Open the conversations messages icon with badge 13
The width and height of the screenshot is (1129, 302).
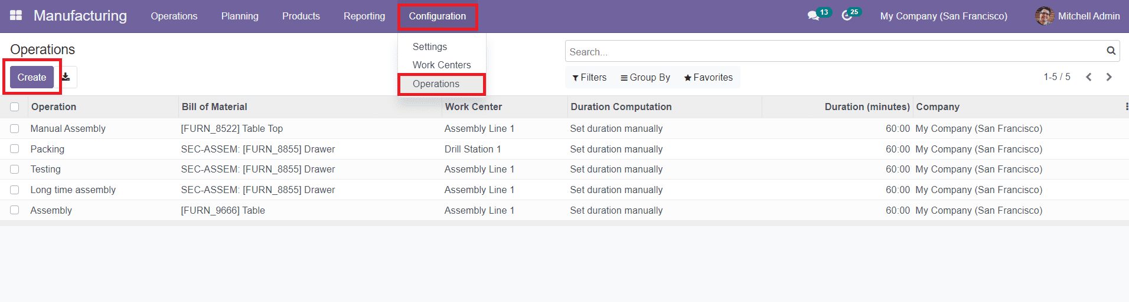click(814, 16)
